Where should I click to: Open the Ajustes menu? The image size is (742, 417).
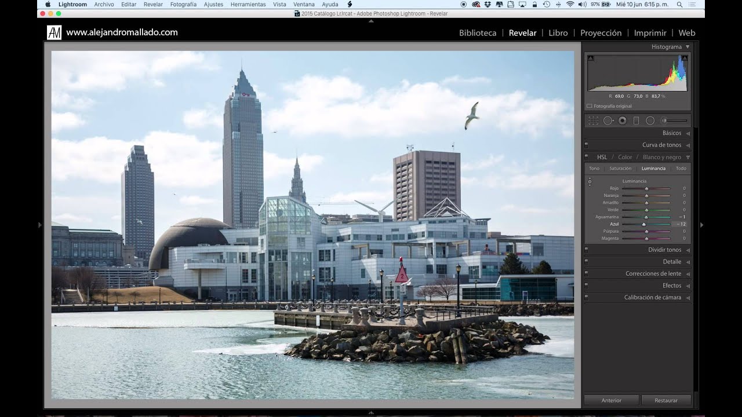pyautogui.click(x=214, y=4)
